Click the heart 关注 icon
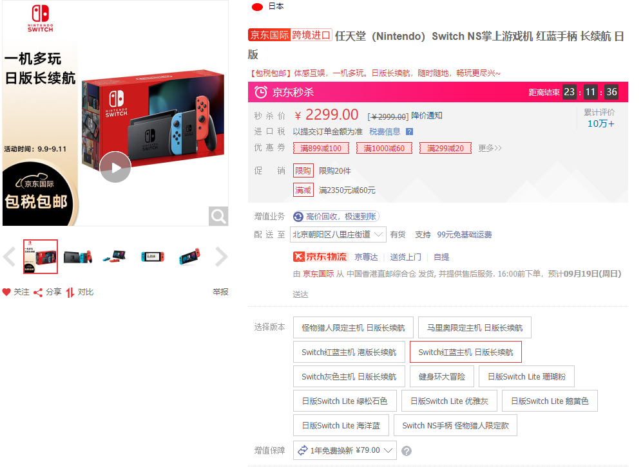Image resolution: width=643 pixels, height=467 pixels. (x=6, y=292)
